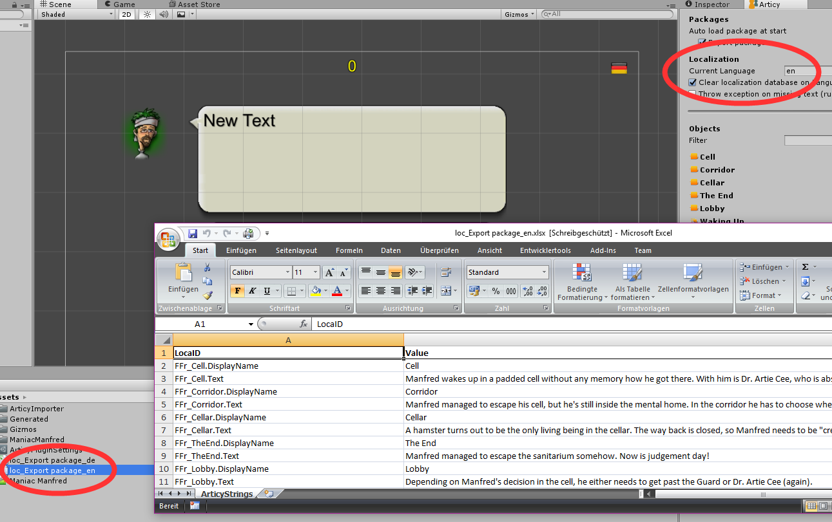
Task: Decrease font size with the small A
Action: point(343,272)
